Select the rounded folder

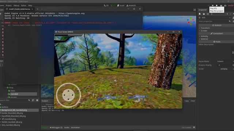pyautogui.click(x=22, y=94)
